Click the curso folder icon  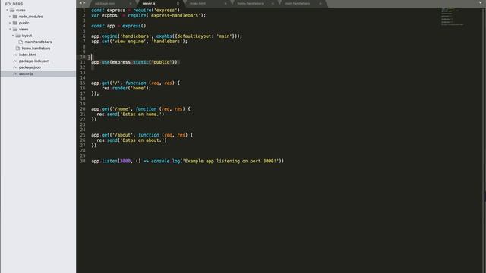click(x=12, y=10)
